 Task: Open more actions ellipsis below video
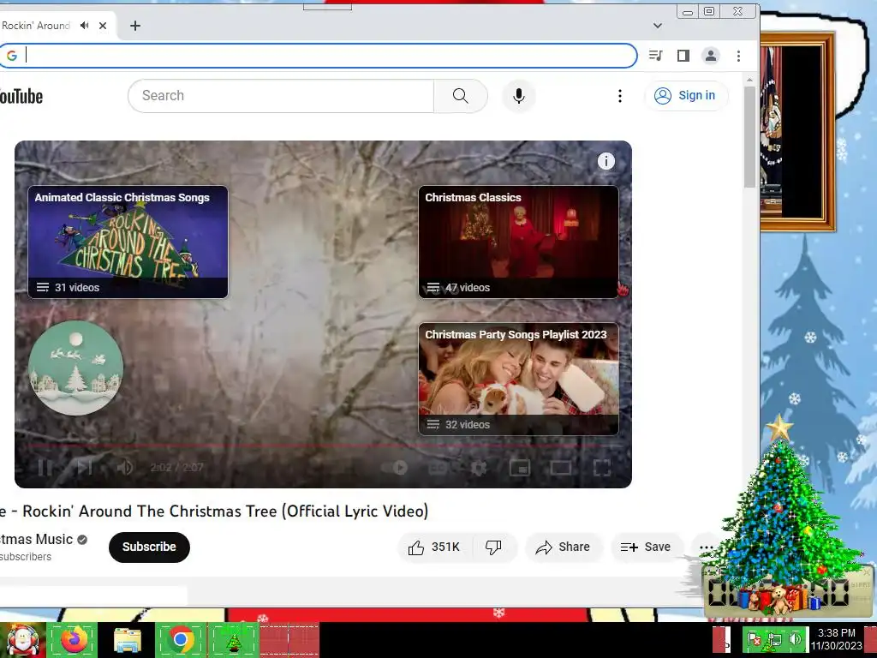coord(706,547)
